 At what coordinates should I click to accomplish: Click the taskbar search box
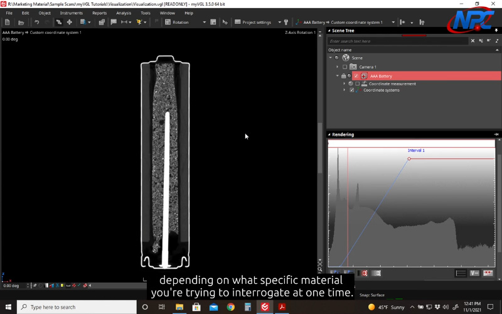pyautogui.click(x=77, y=306)
